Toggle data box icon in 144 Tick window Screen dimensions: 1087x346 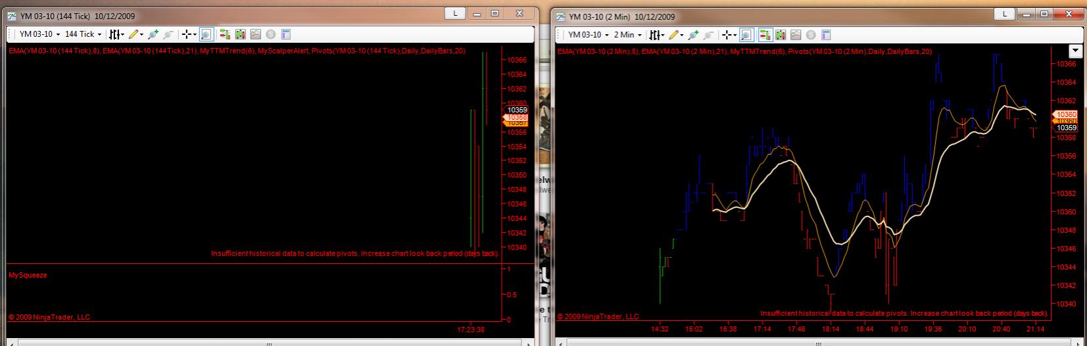tap(206, 34)
